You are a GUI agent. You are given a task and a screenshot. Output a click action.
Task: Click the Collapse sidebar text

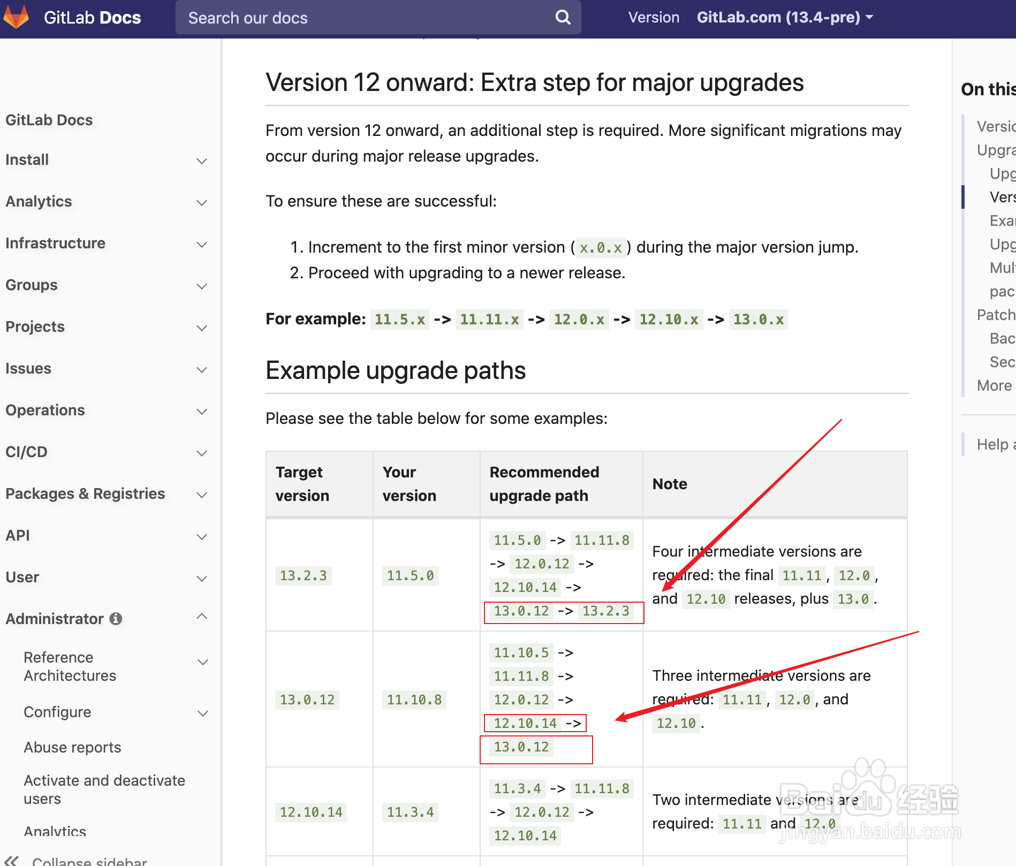(x=89, y=861)
